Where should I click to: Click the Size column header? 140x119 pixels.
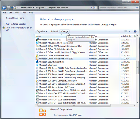(135, 36)
